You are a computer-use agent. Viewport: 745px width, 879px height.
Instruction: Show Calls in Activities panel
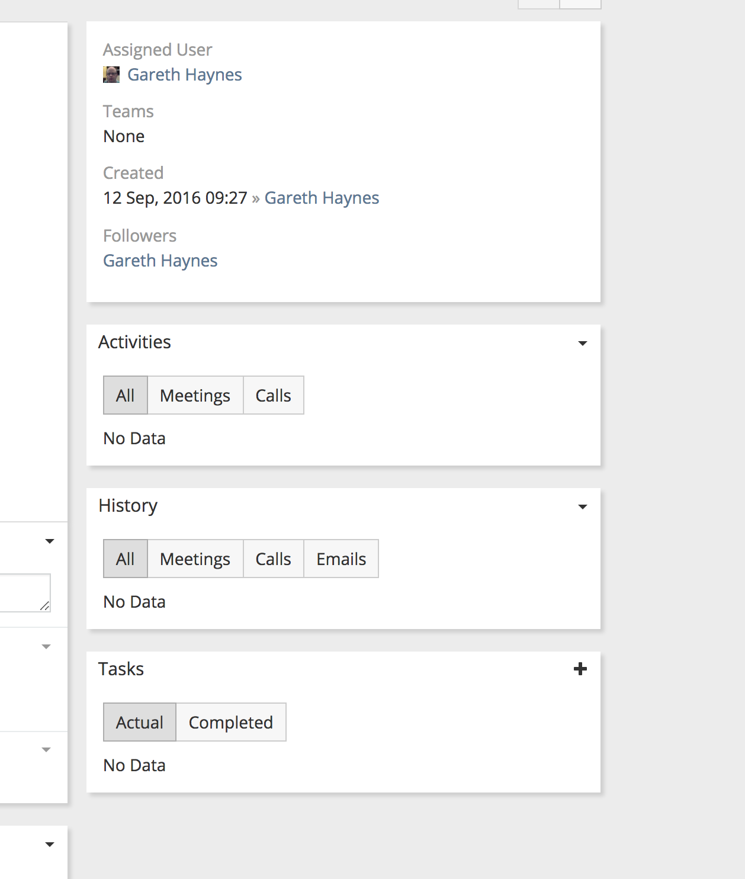[273, 395]
